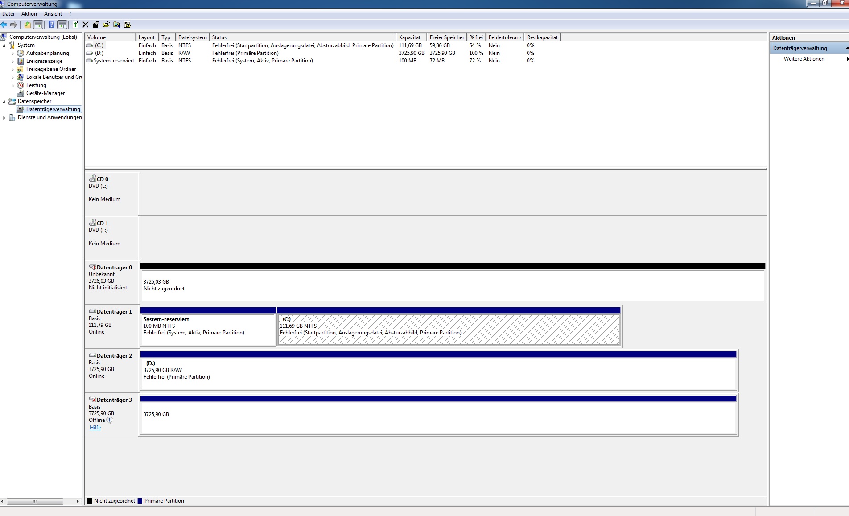Open Geräte-Manager in the tree
The image size is (849, 516).
[x=45, y=93]
